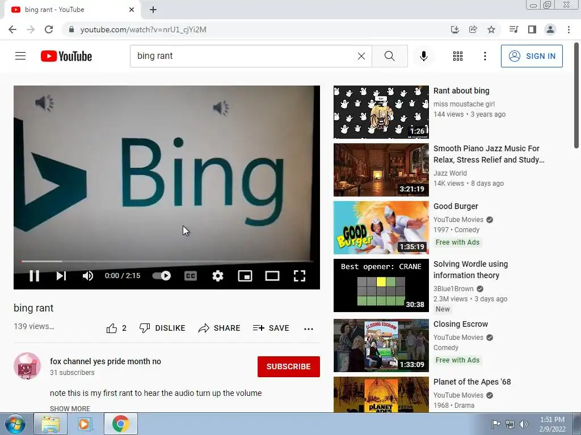Open video player settings gear
This screenshot has width=581, height=435.
click(218, 276)
